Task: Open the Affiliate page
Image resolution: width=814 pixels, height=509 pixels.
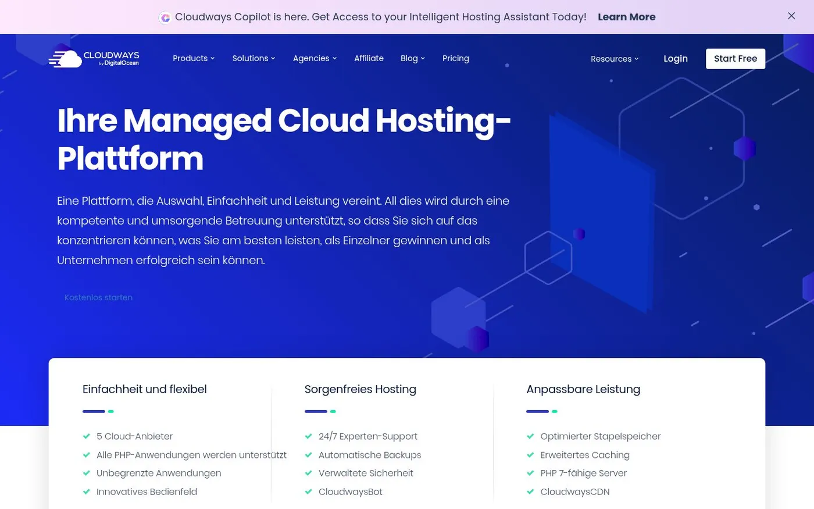Action: [x=369, y=58]
